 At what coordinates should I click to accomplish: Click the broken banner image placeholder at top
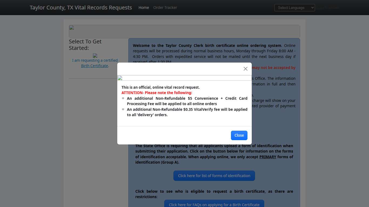pyautogui.click(x=71, y=28)
